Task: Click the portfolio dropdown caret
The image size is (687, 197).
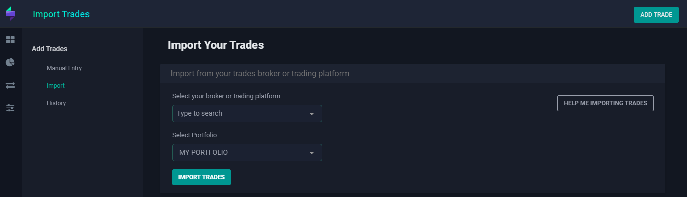Action: coord(312,153)
